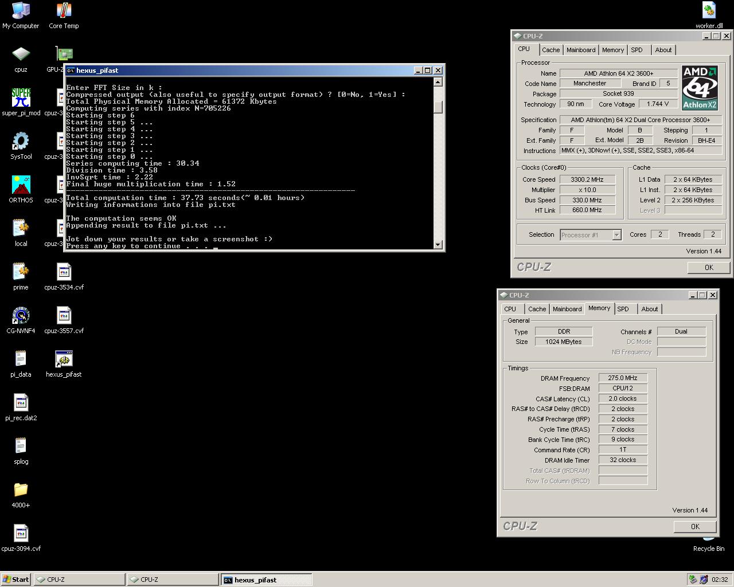Open cpuz-3557.cvf file icon
This screenshot has width=734, height=587.
click(x=64, y=320)
